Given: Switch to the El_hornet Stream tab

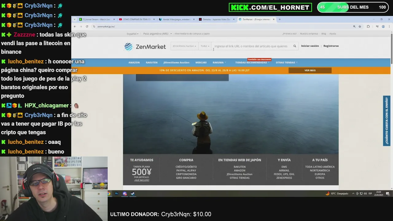Looking at the screenshot, I should click(x=96, y=19).
